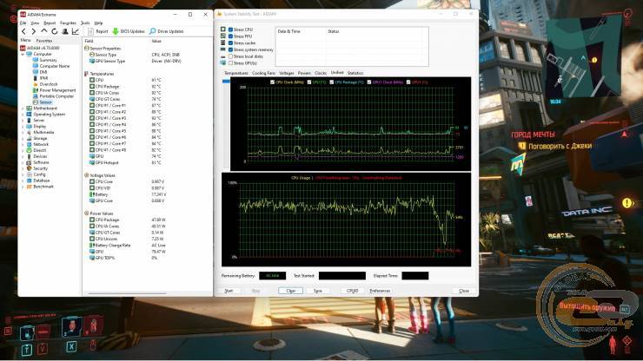643x361 pixels.
Task: Switch to the Favorites panel tab
Action: tap(44, 41)
